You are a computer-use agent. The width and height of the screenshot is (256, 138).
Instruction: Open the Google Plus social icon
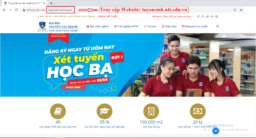[x=212, y=16]
